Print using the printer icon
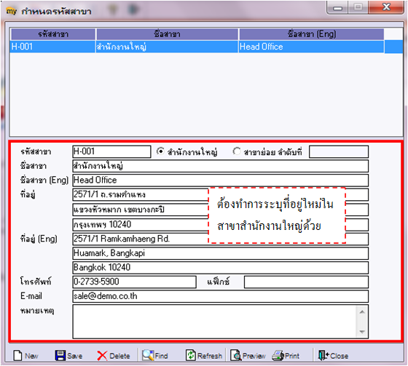This screenshot has width=408, height=366. tap(278, 355)
